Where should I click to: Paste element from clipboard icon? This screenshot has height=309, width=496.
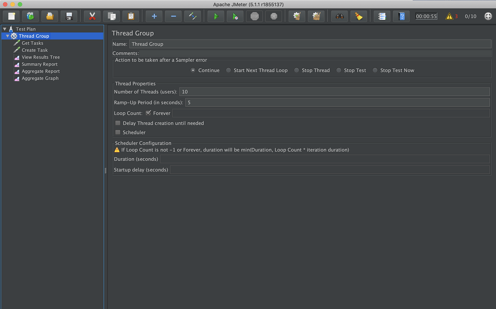(131, 16)
